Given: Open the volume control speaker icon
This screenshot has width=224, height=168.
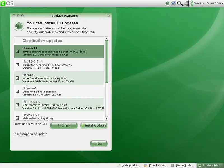Looking at the screenshot, I should pyautogui.click(x=188, y=3).
